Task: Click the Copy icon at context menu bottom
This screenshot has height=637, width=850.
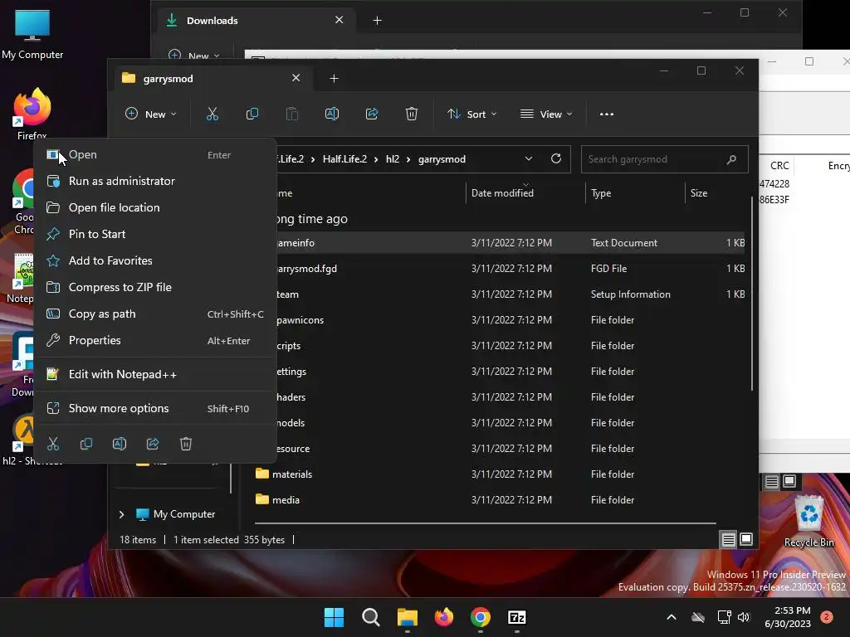Action: coord(86,445)
